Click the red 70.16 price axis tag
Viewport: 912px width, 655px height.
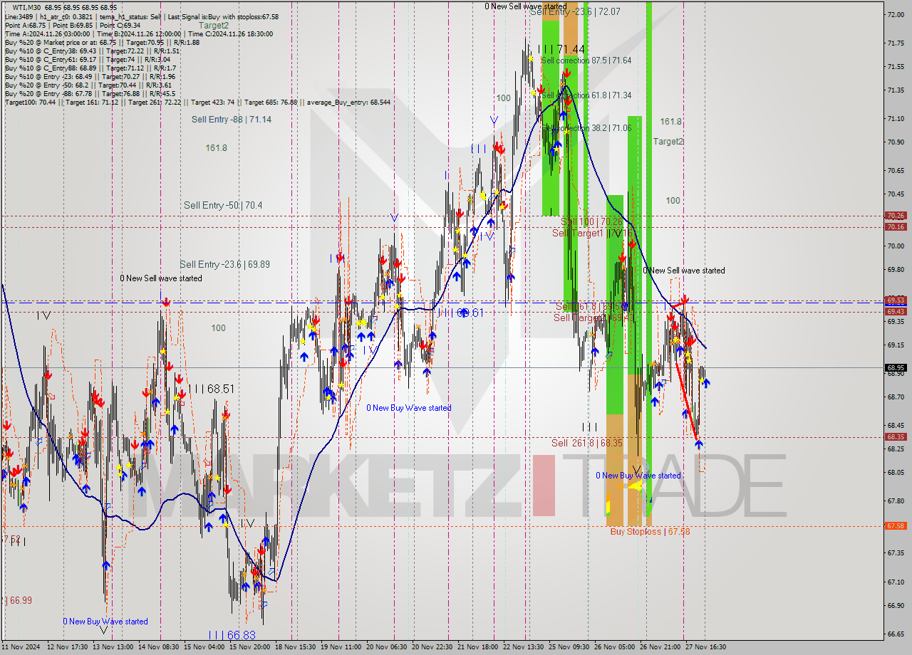pos(896,226)
